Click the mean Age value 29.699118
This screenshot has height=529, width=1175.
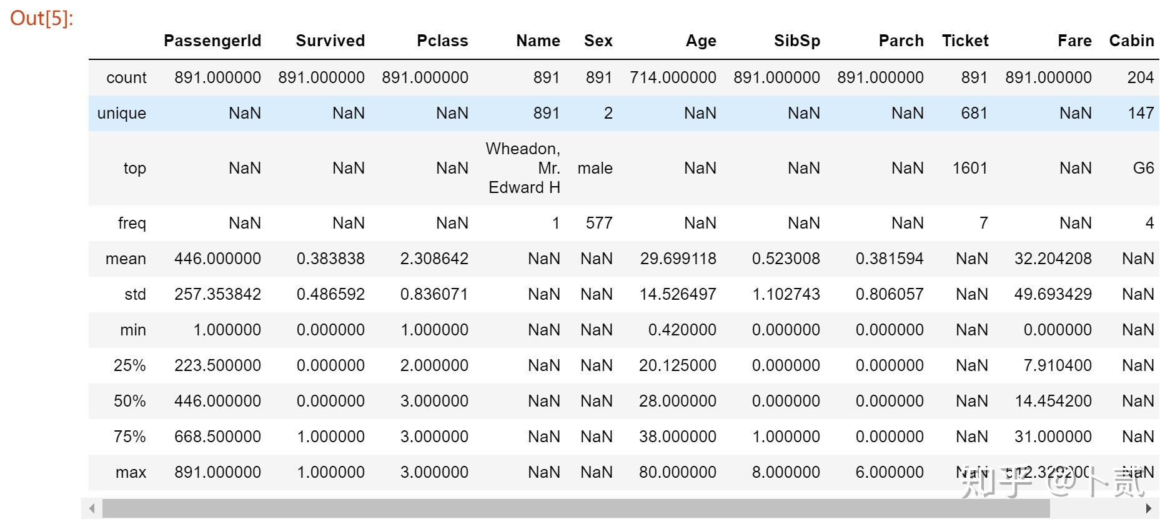pyautogui.click(x=678, y=259)
